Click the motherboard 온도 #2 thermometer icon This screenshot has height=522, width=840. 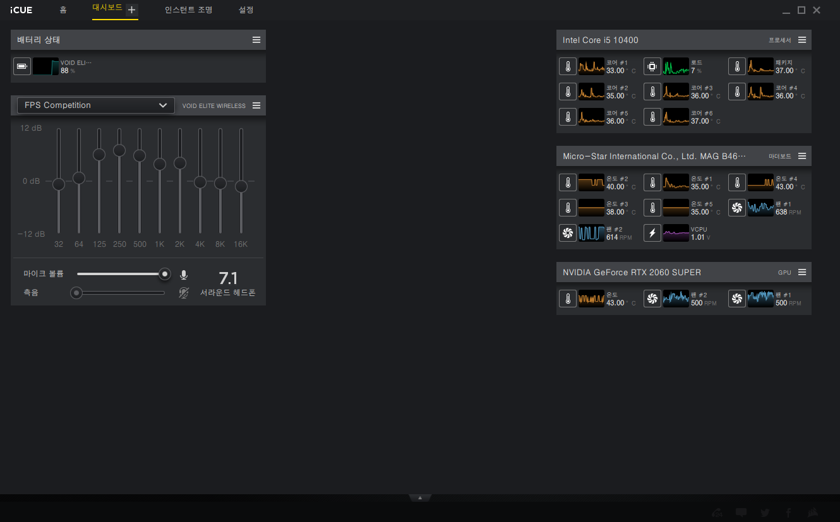click(x=568, y=182)
